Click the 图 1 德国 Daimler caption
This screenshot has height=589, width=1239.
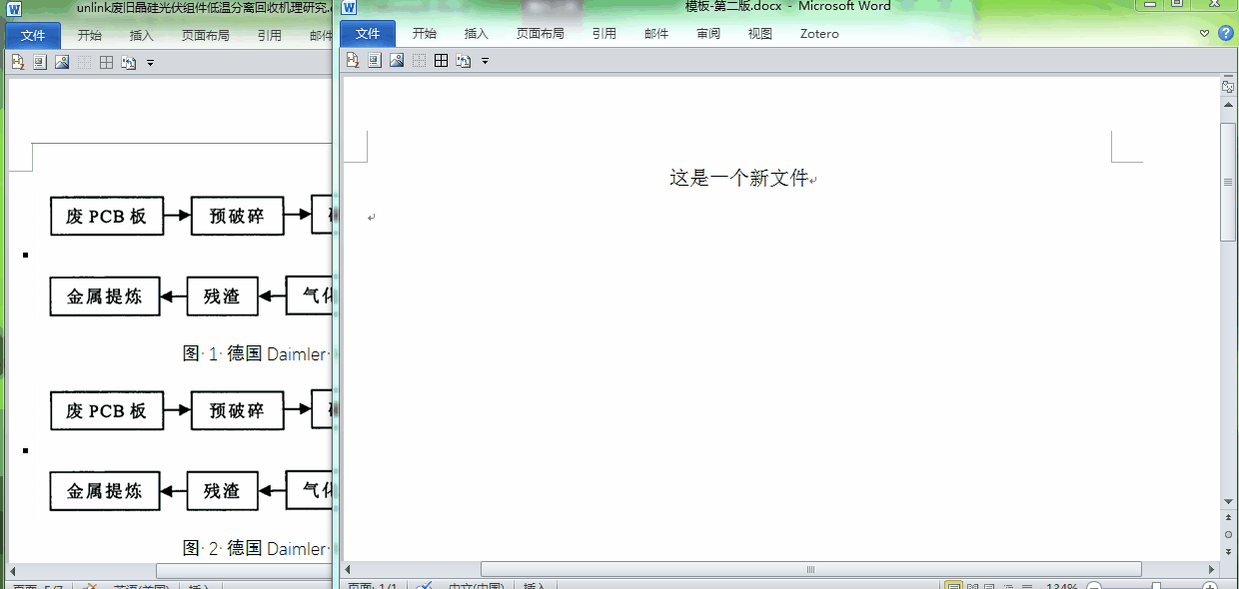click(x=256, y=353)
